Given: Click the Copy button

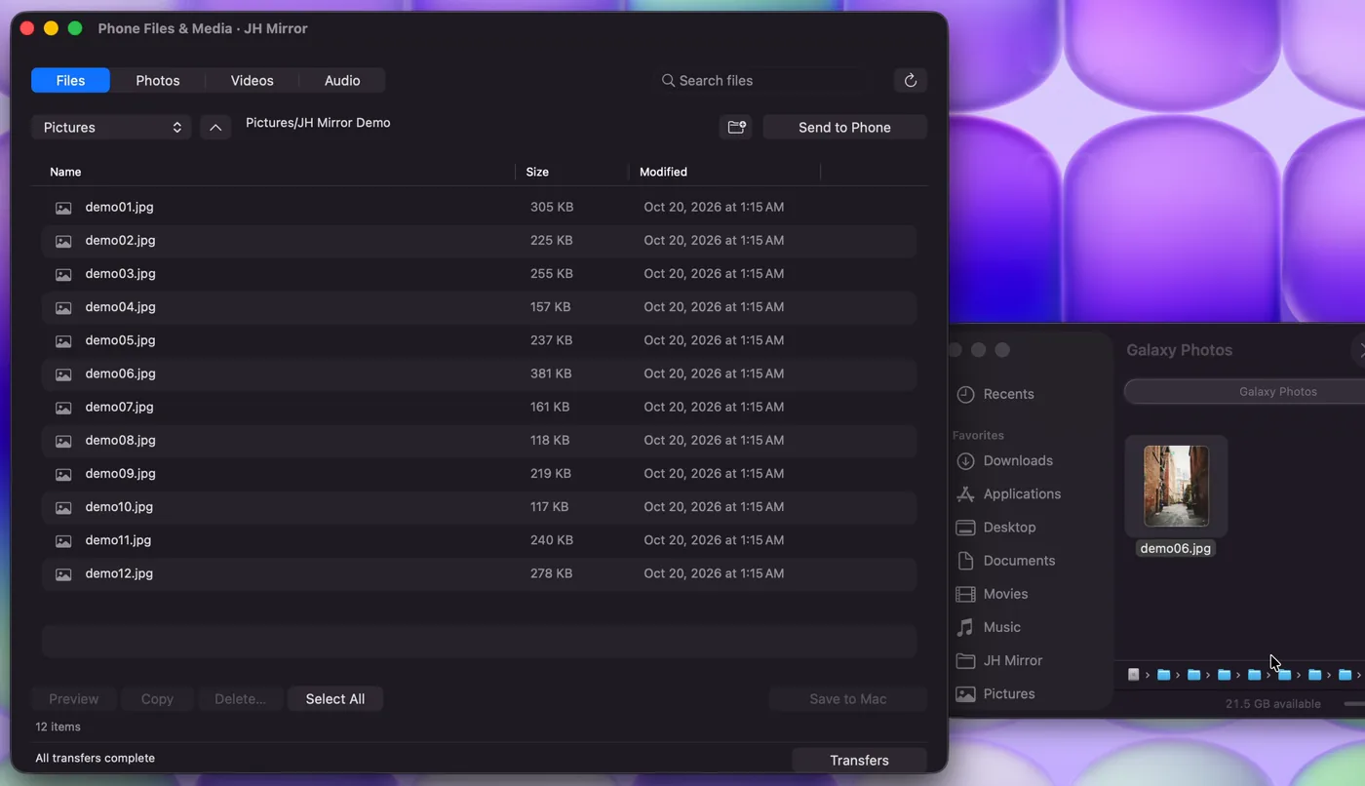Looking at the screenshot, I should (157, 699).
